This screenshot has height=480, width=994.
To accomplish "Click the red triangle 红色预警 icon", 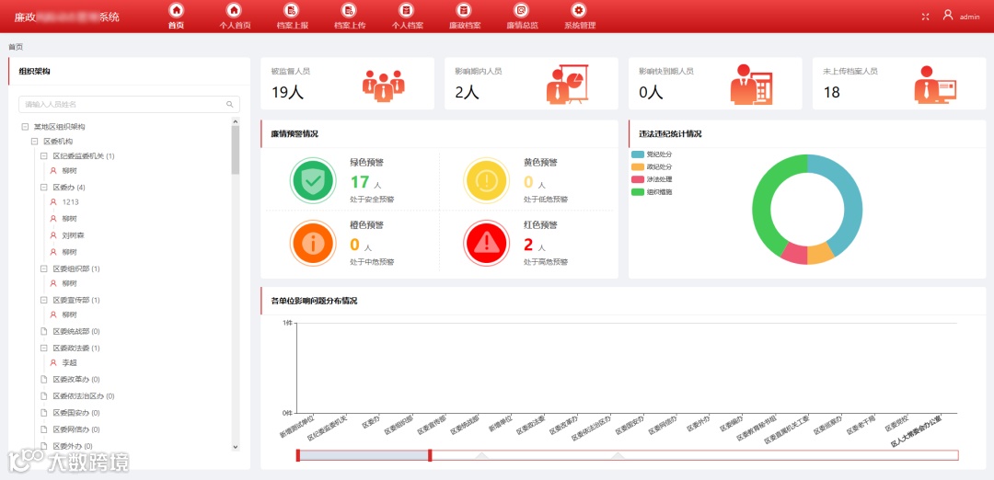I will tap(486, 243).
